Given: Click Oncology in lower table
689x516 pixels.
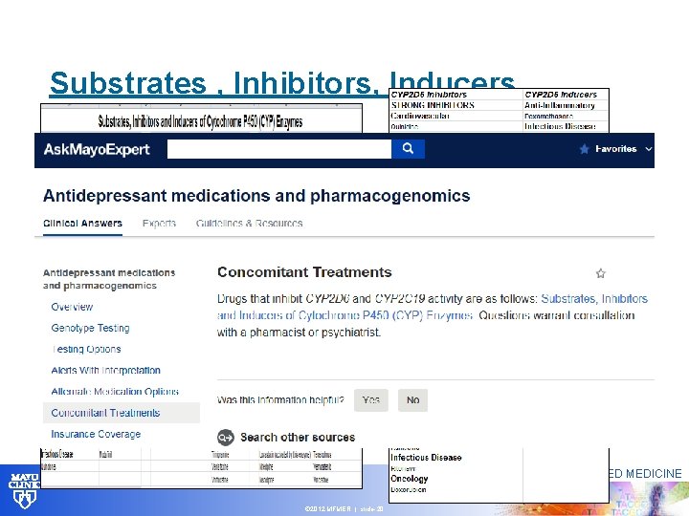Looking at the screenshot, I should pyautogui.click(x=410, y=479).
